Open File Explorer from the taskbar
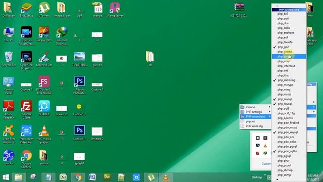The height and width of the screenshot is (182, 323). click(x=18, y=177)
